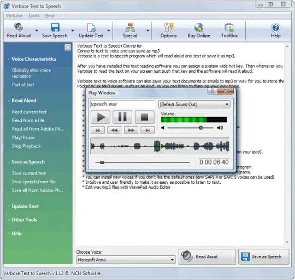
Task: Open the Special toolbar icon
Action: pyautogui.click(x=130, y=27)
